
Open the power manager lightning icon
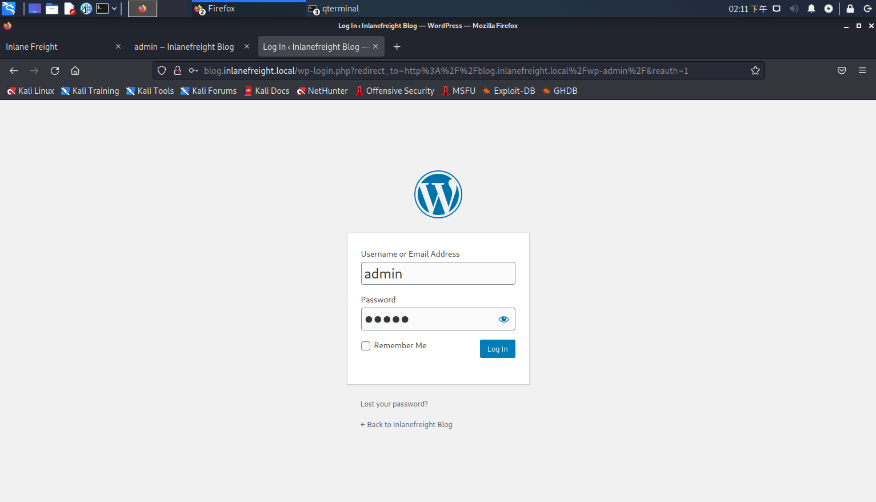pos(829,9)
